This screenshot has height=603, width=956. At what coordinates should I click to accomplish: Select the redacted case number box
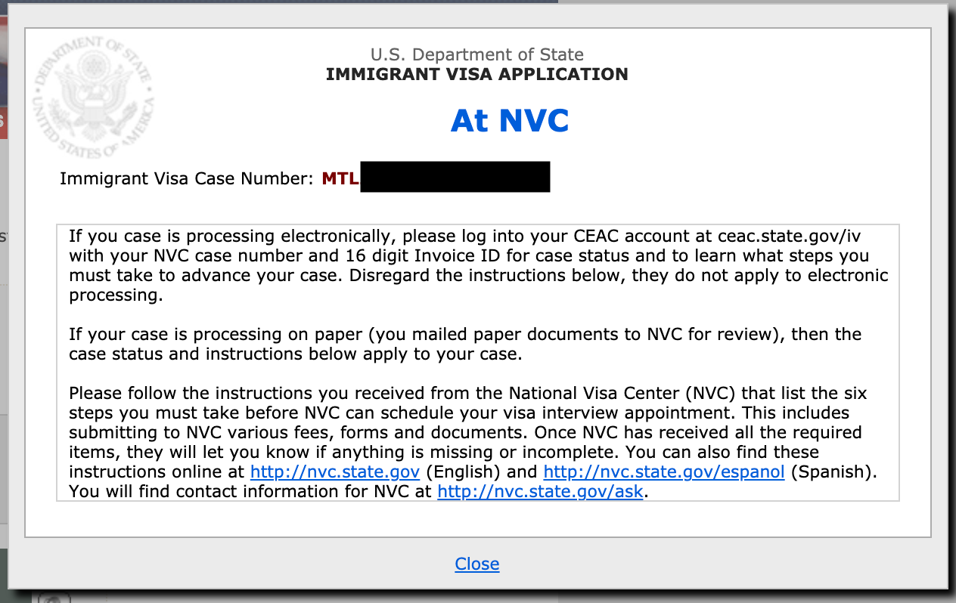(455, 176)
